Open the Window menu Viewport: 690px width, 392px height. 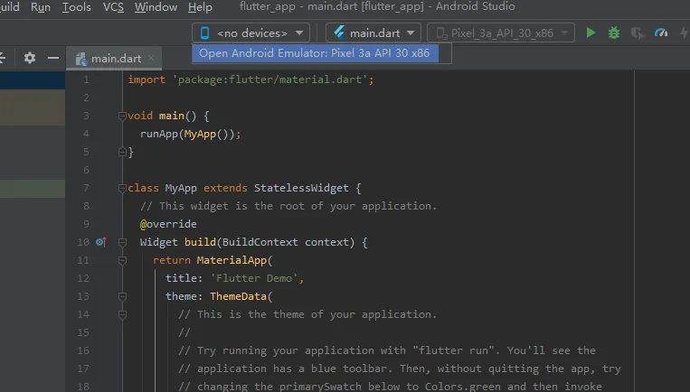(156, 7)
